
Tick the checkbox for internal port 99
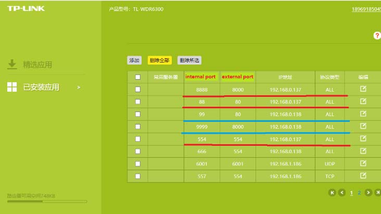[x=138, y=114]
